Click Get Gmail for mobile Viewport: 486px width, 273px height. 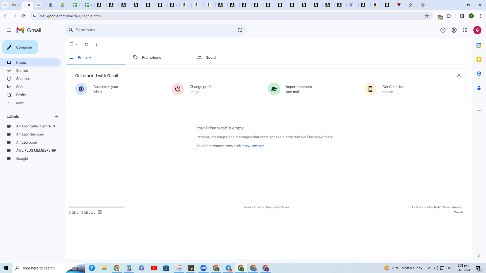click(x=384, y=89)
